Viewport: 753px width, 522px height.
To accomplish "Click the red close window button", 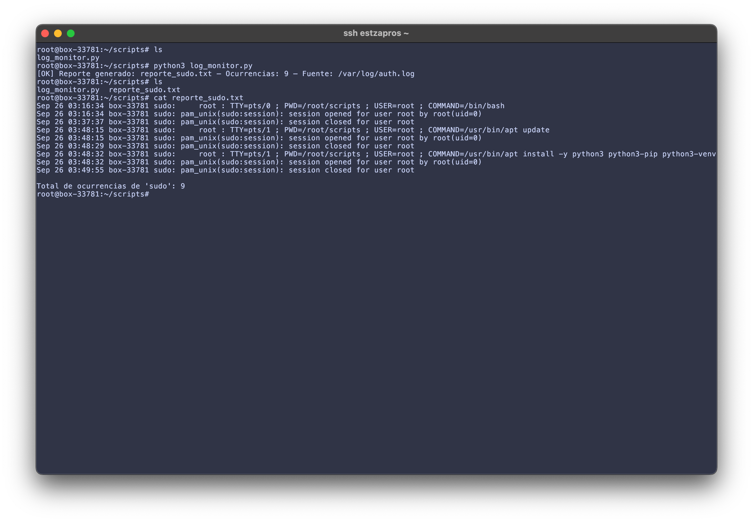I will 45,33.
